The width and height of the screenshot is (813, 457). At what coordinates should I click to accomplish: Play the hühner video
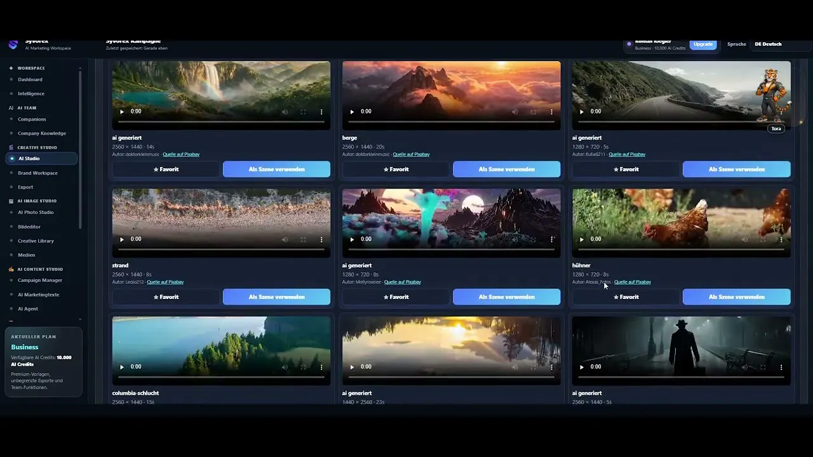coord(582,239)
